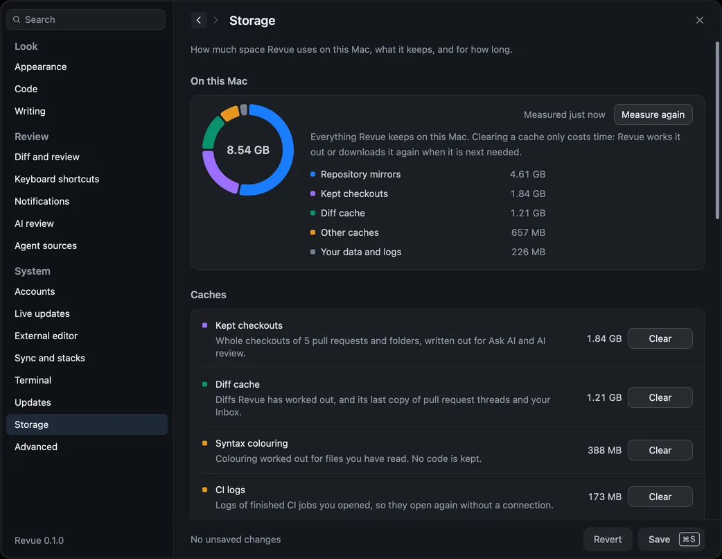Open AI review settings
Image resolution: width=722 pixels, height=559 pixels.
tap(87, 223)
